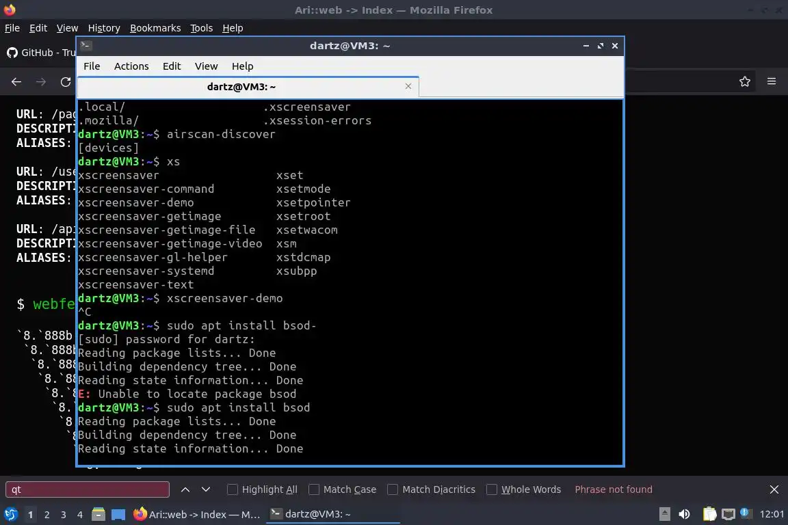
Task: Switch to Firefox window in the taskbar
Action: [197, 514]
